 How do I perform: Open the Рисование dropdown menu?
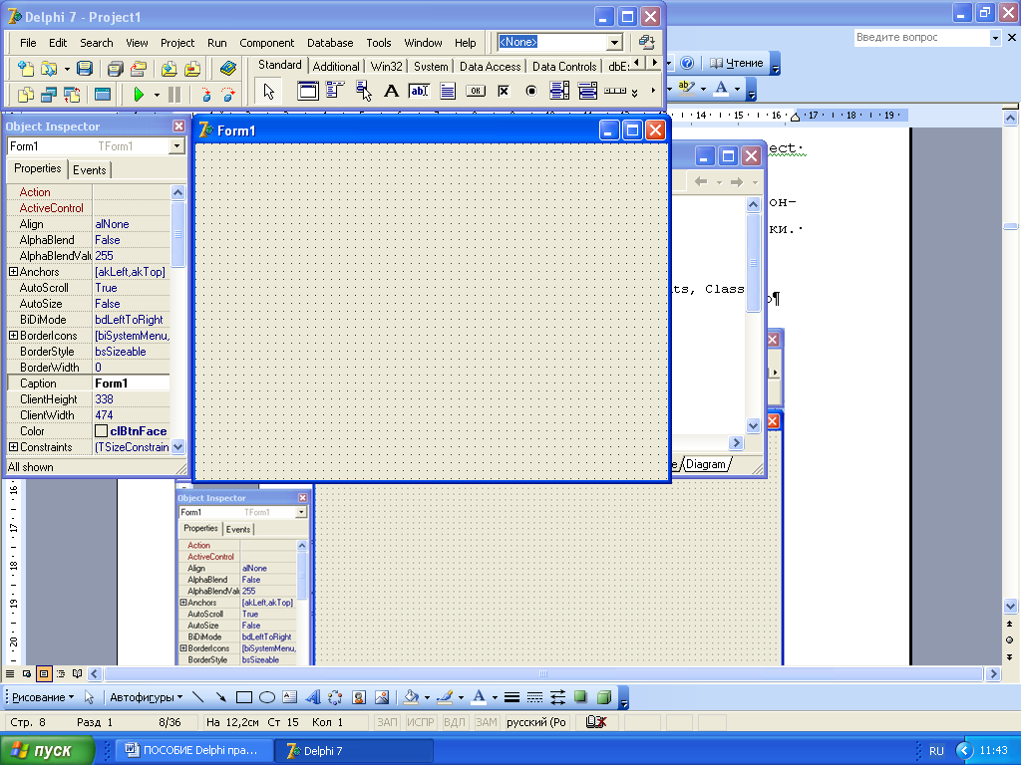[43, 697]
